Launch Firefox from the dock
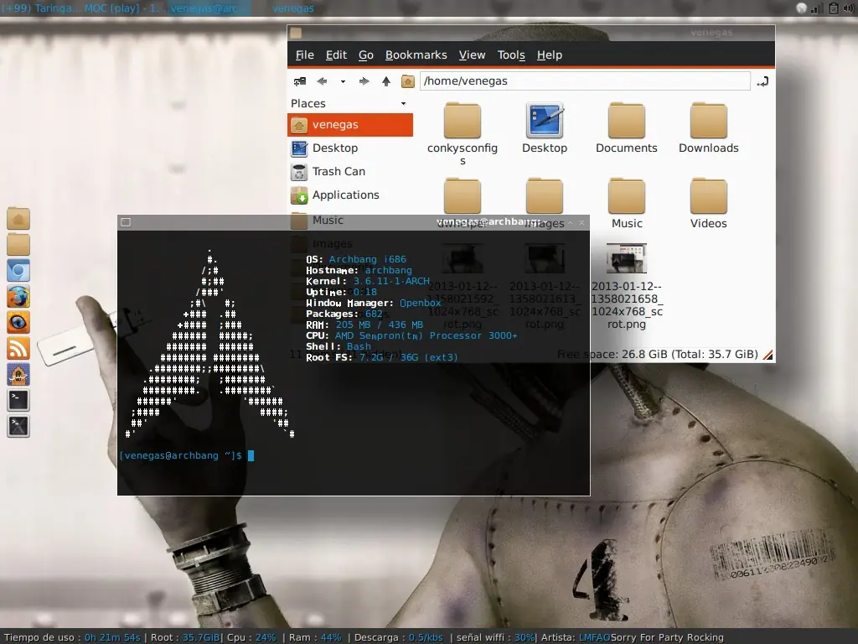The height and width of the screenshot is (644, 858). (18, 296)
